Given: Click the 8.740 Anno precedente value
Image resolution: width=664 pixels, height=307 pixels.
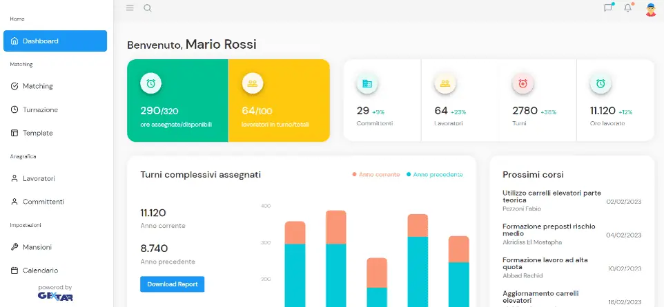Looking at the screenshot, I should 154,248.
